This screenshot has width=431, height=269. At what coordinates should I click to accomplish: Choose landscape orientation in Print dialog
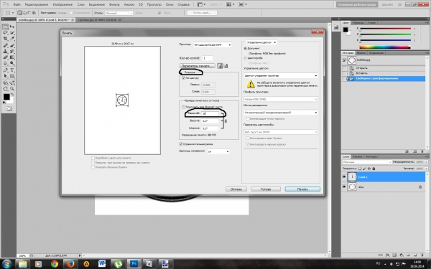pyautogui.click(x=226, y=66)
